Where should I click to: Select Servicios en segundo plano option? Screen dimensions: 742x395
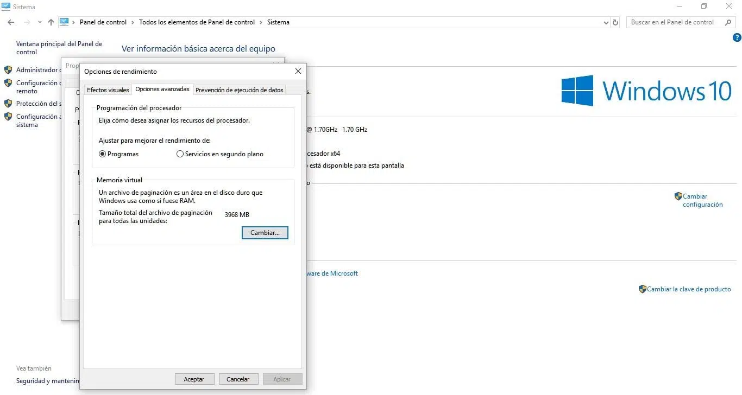pyautogui.click(x=180, y=154)
